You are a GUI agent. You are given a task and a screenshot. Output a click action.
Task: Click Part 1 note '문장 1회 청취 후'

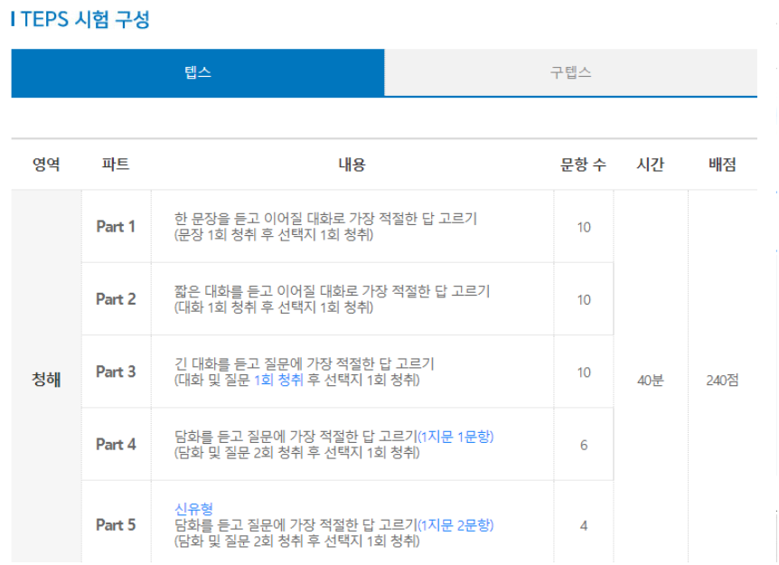(x=226, y=234)
